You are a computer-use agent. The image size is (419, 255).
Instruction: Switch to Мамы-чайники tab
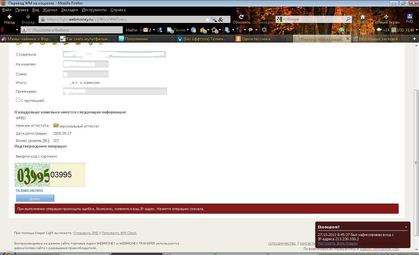tap(29, 39)
